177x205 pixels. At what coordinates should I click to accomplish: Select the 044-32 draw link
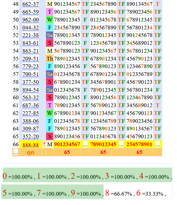30,28
